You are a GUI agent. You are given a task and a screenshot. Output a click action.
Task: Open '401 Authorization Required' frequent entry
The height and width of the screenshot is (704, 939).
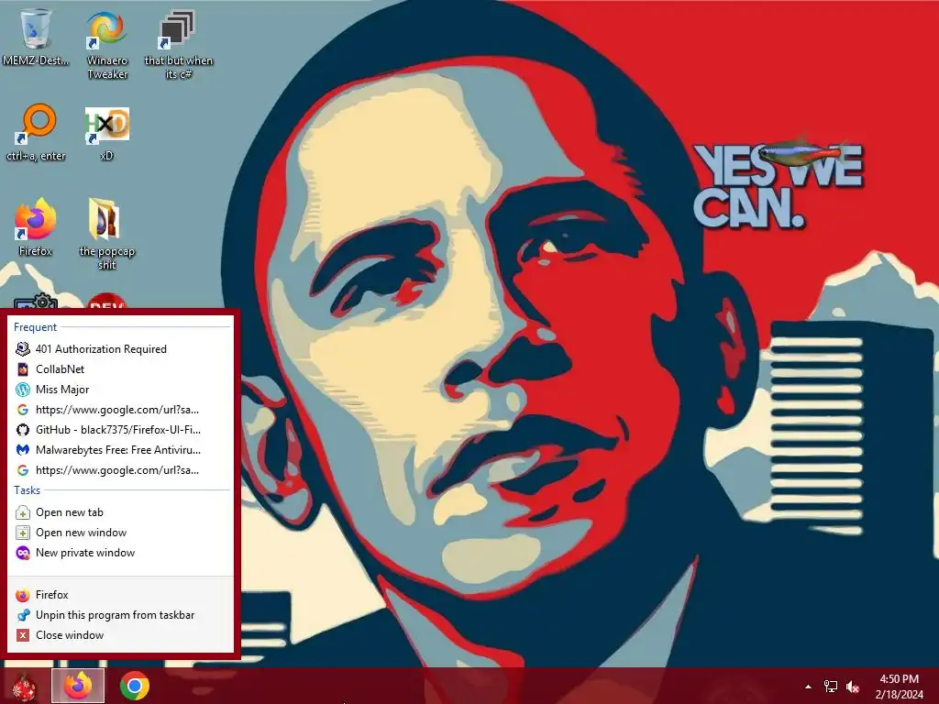(120, 349)
